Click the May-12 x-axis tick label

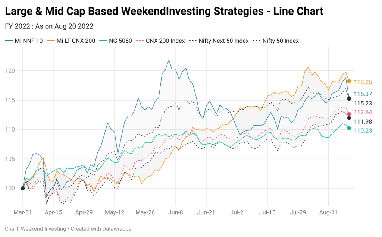coord(115,212)
